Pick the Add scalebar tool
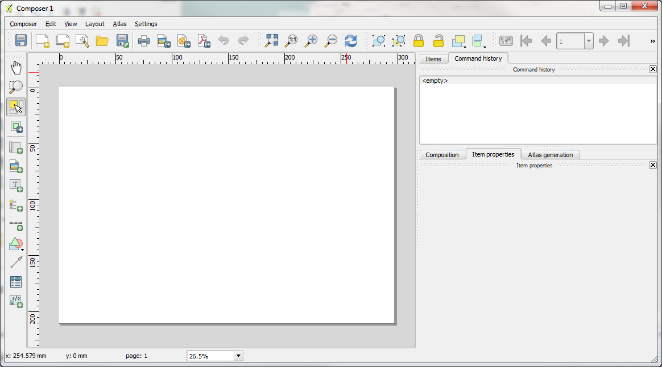The width and height of the screenshot is (662, 367). click(16, 225)
